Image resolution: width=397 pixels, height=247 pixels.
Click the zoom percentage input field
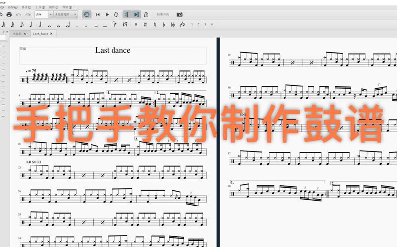click(x=41, y=15)
